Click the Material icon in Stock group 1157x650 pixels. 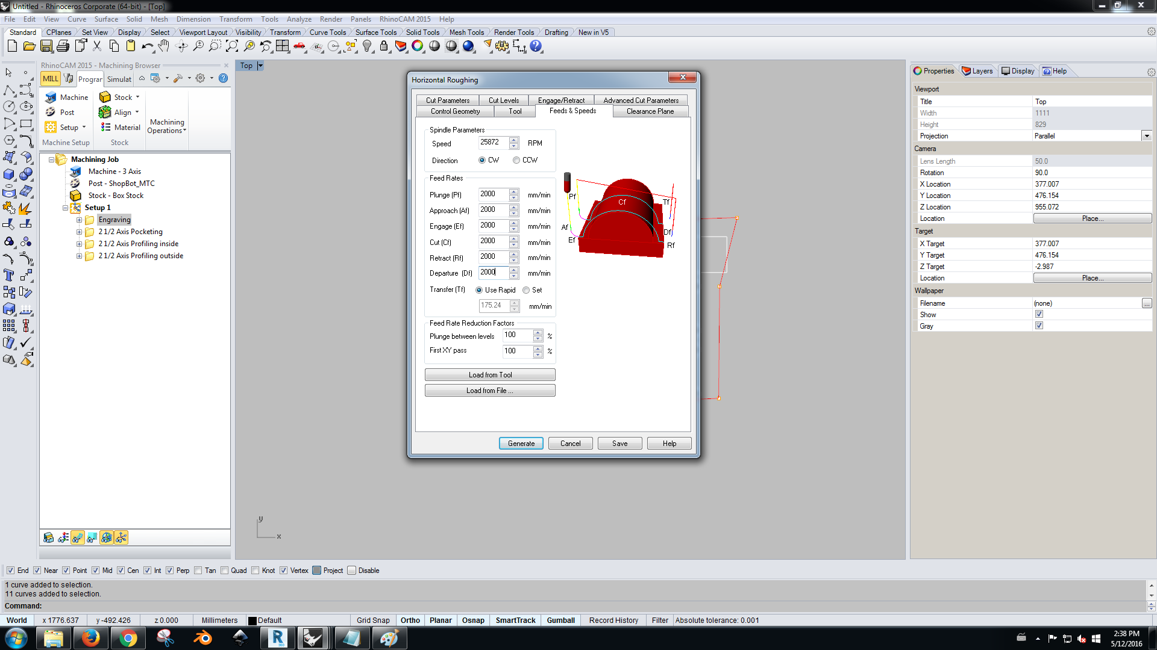[x=105, y=128]
